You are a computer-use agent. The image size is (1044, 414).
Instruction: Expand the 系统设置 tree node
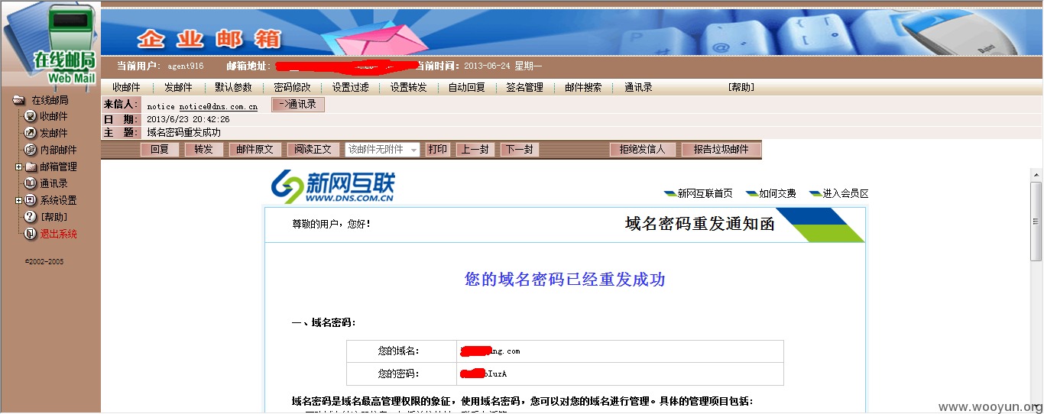pos(18,200)
